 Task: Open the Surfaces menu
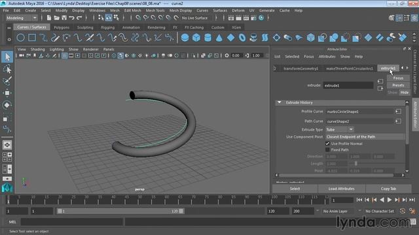point(220,10)
